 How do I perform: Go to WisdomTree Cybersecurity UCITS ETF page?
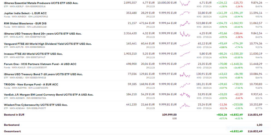[x=35, y=105]
